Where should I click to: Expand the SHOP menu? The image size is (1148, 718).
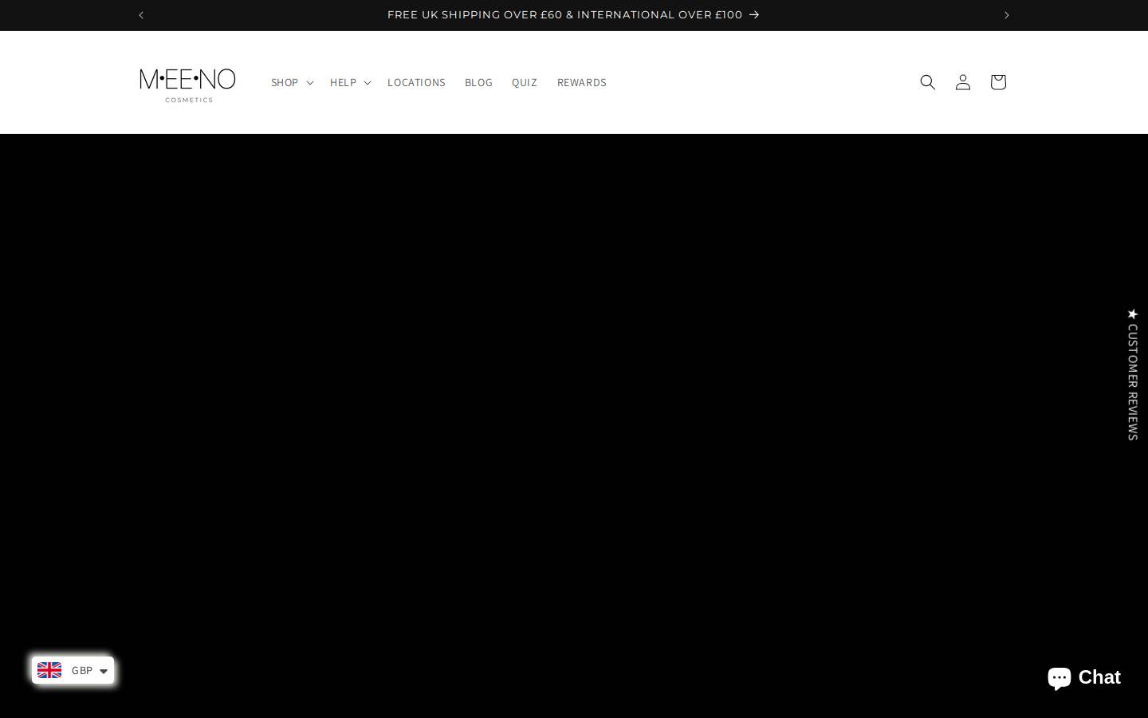click(292, 82)
